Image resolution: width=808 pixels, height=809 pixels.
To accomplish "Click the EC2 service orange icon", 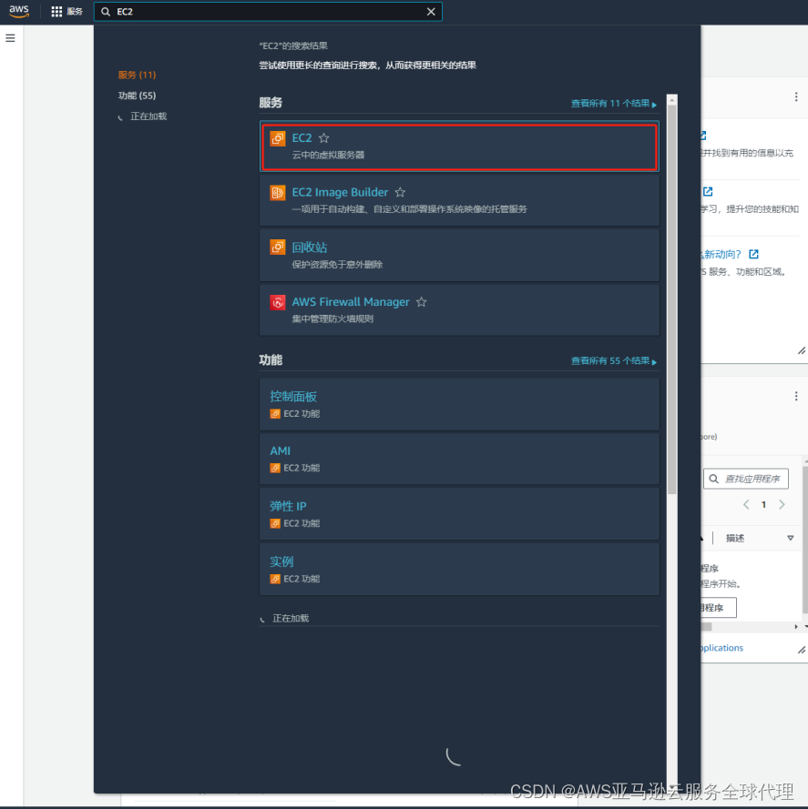I will (x=278, y=138).
